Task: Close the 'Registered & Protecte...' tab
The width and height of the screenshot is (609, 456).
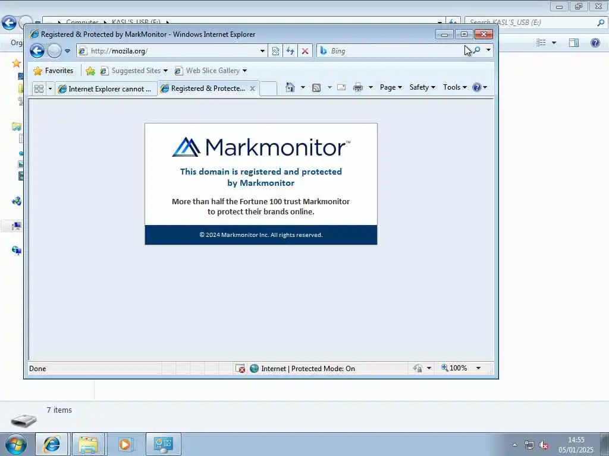Action: point(252,88)
